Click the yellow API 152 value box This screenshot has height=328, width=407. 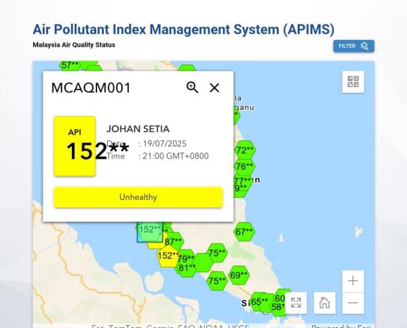point(75,146)
